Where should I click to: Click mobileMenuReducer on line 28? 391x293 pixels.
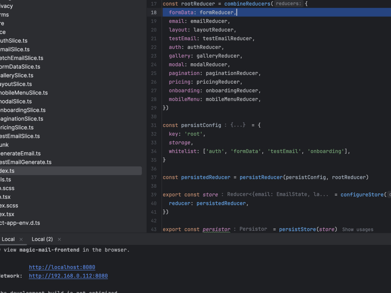pos(232,99)
